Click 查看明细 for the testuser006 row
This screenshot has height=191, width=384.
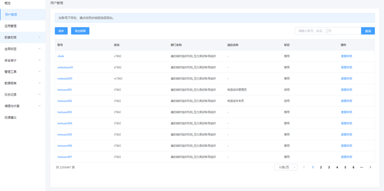347,146
